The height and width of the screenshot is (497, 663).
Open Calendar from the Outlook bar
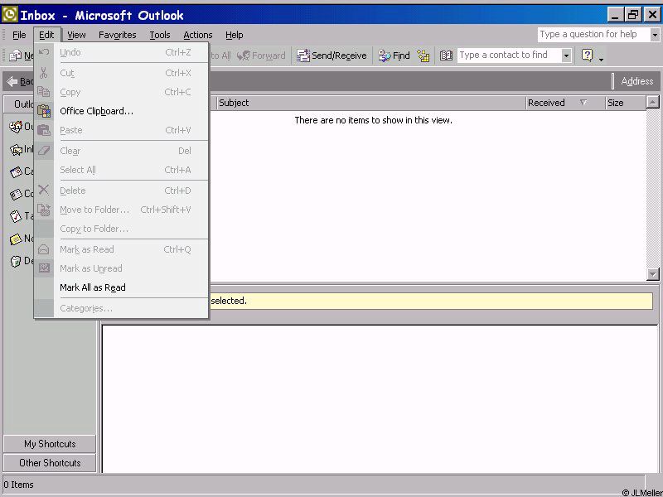pyautogui.click(x=17, y=172)
